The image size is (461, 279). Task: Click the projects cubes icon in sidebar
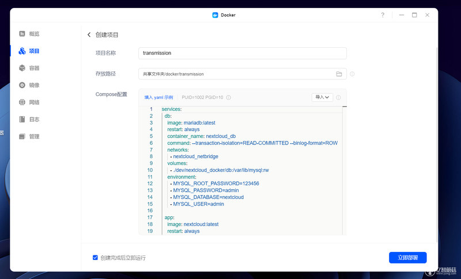pyautogui.click(x=22, y=51)
